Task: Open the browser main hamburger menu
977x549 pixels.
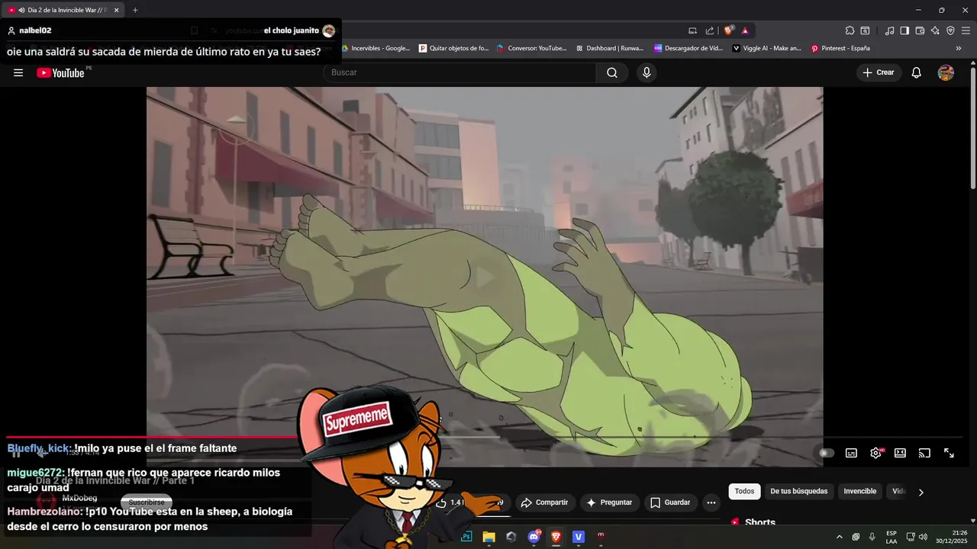Action: (x=966, y=30)
